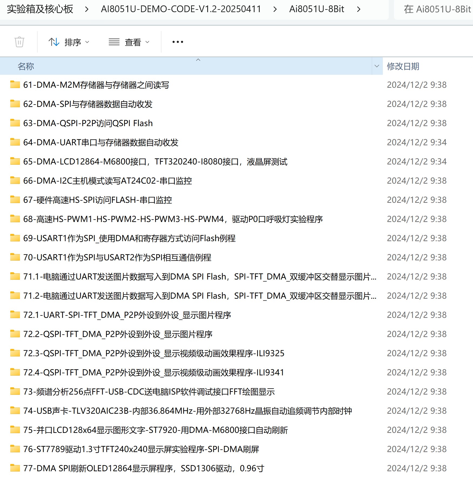Select folder name 66-DMA-I2C主机模式读写AT24C02-串口监控
Viewport: 473px width, 478px height.
pos(108,181)
